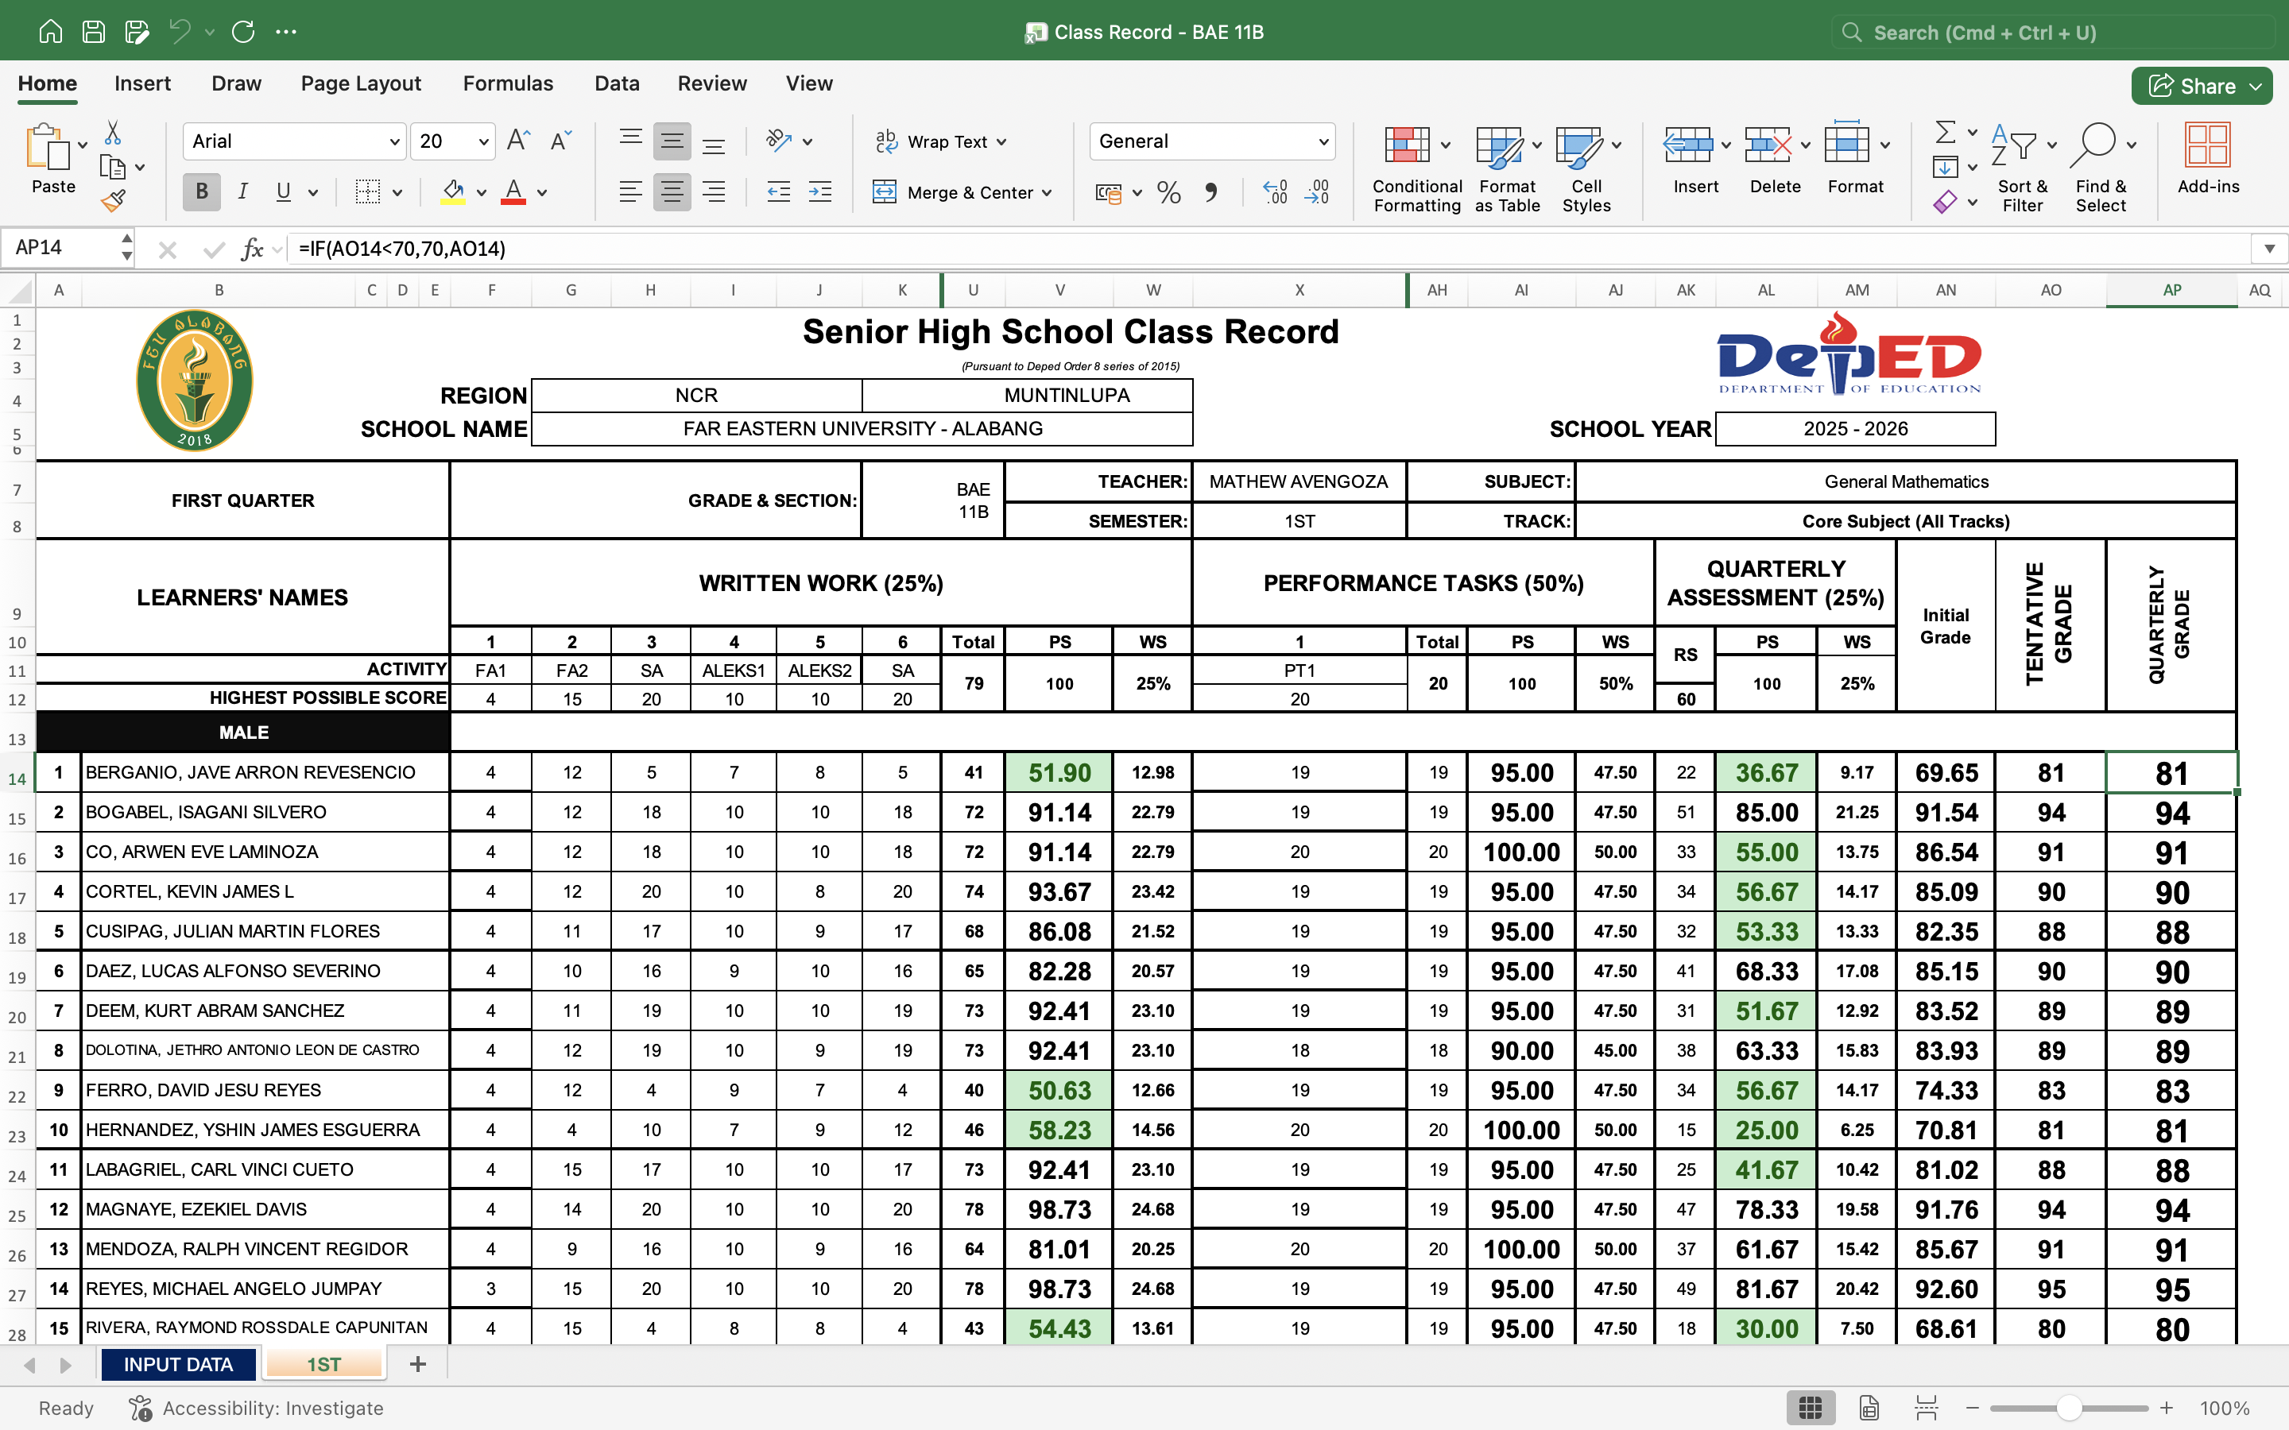Expand the formula bar chevron
The height and width of the screenshot is (1430, 2289).
pos(2269,249)
